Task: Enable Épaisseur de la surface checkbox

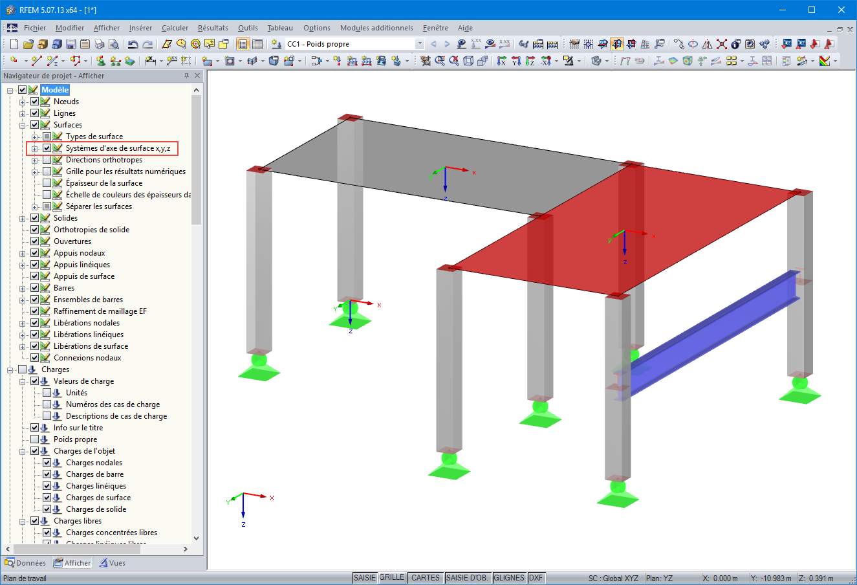Action: click(47, 183)
